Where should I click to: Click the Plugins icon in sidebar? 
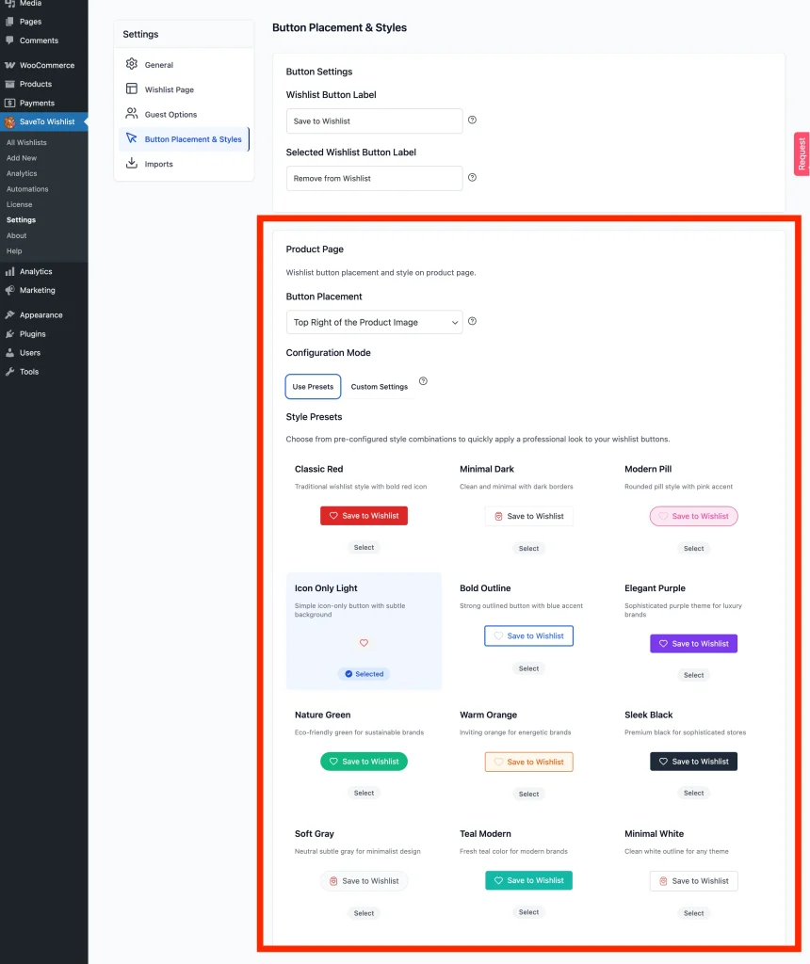[x=9, y=334]
